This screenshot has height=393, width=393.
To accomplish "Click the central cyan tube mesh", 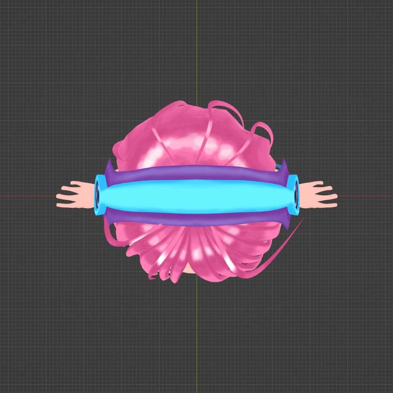I will tap(197, 197).
